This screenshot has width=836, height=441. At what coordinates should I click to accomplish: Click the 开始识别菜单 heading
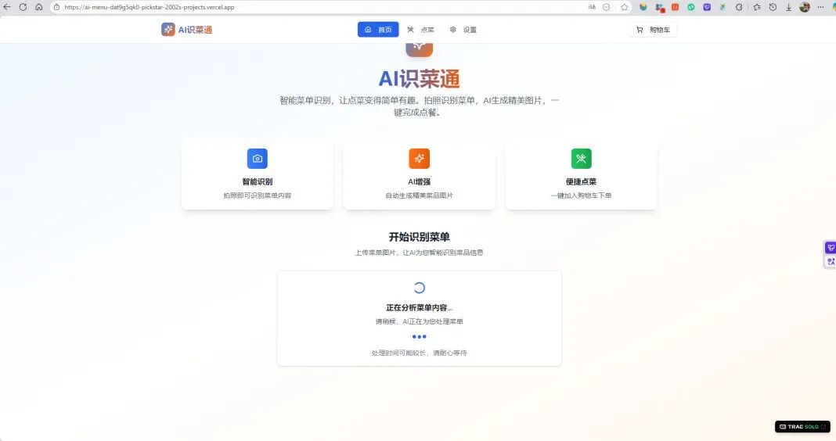(419, 237)
